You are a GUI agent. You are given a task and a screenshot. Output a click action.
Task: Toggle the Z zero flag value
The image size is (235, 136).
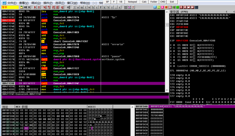click(x=175, y=53)
